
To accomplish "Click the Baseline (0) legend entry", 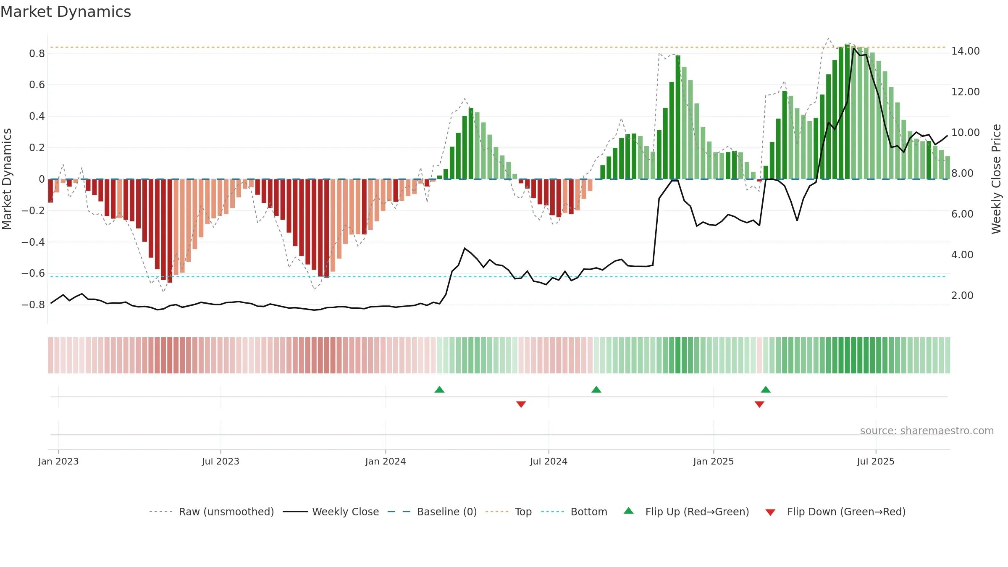I will click(x=432, y=512).
